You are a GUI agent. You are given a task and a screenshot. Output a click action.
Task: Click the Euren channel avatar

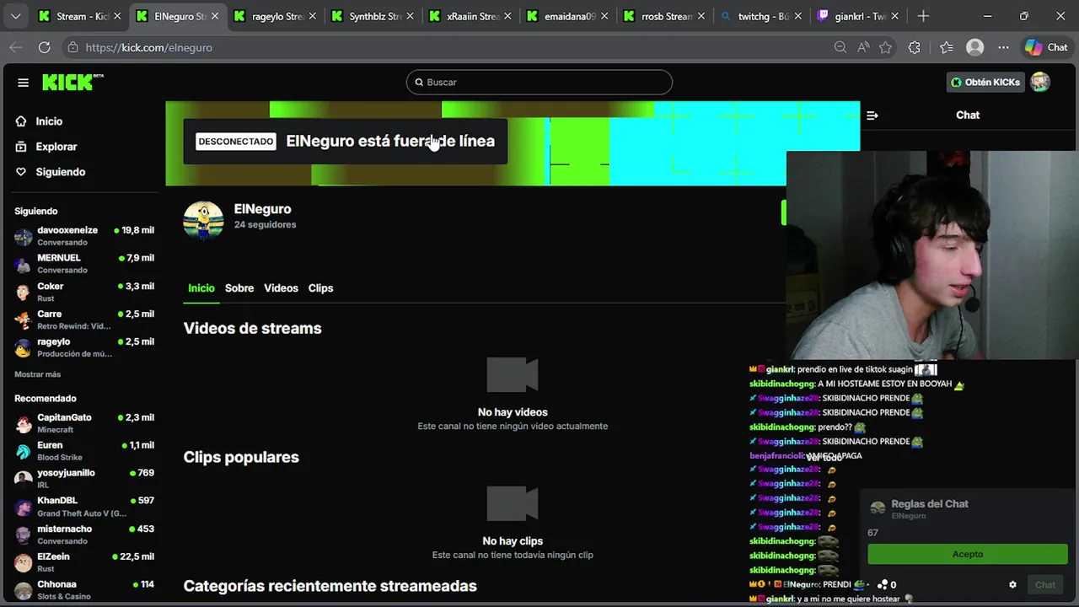tap(24, 451)
